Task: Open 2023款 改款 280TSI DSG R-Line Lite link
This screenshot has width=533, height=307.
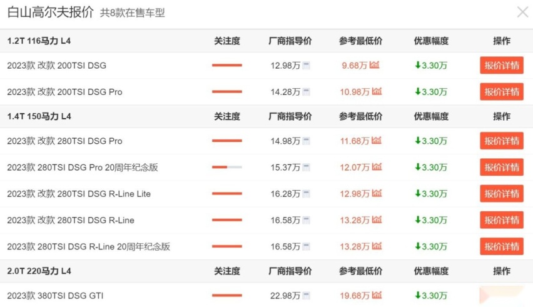Action: click(79, 194)
